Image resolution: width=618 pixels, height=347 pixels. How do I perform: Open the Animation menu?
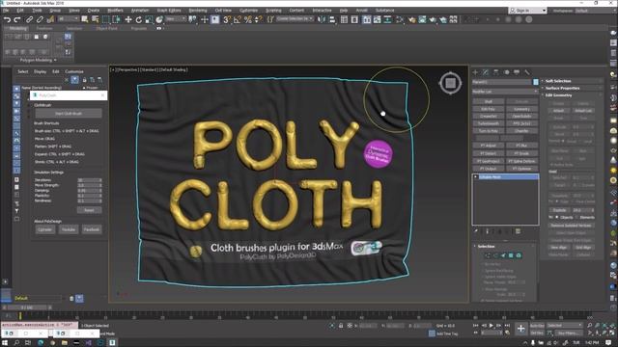(140, 10)
